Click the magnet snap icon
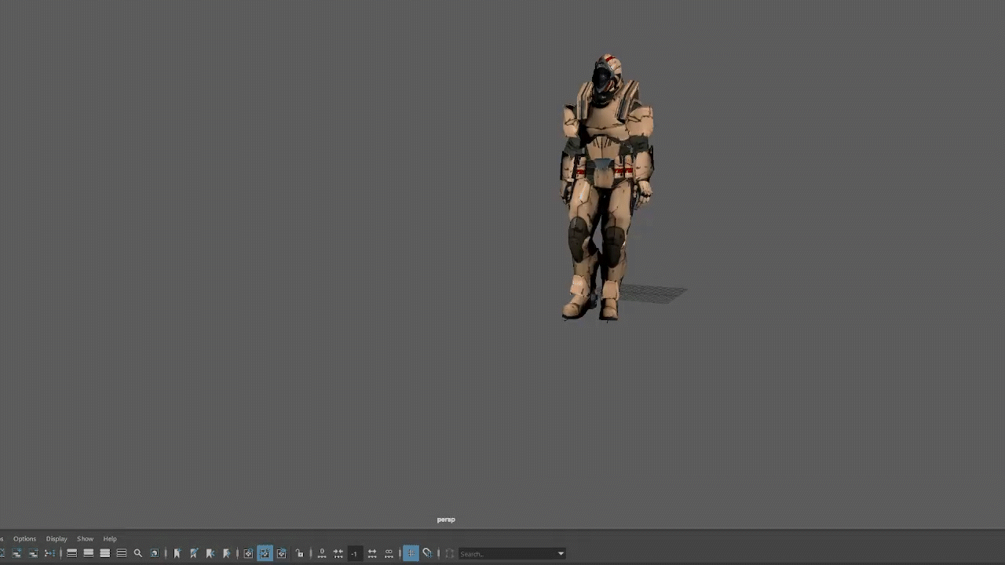Screen dimensions: 1005x565 (428, 553)
